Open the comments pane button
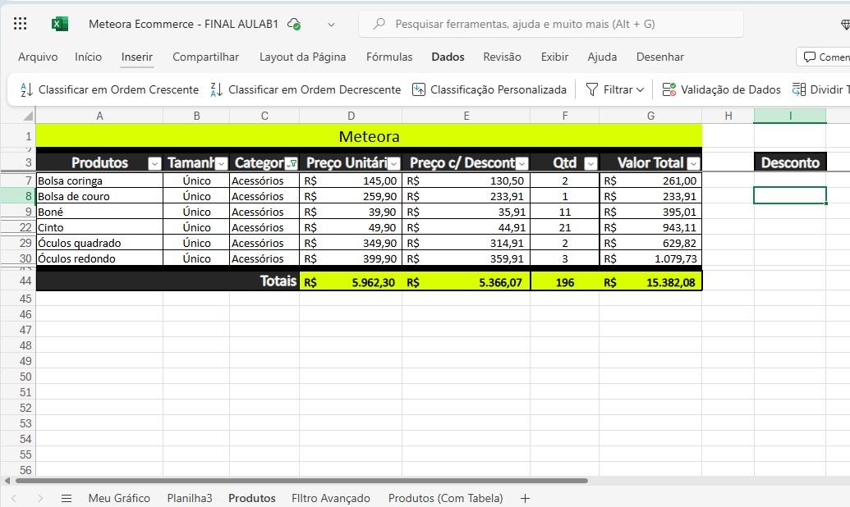 pyautogui.click(x=825, y=57)
